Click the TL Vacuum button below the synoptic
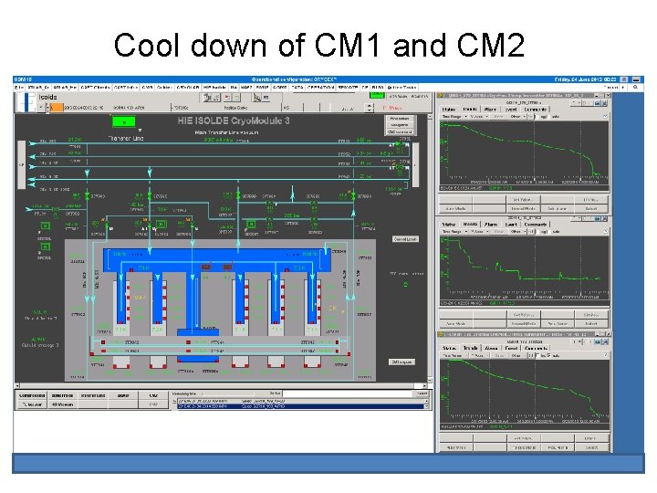This screenshot has height=493, width=657. [32, 404]
